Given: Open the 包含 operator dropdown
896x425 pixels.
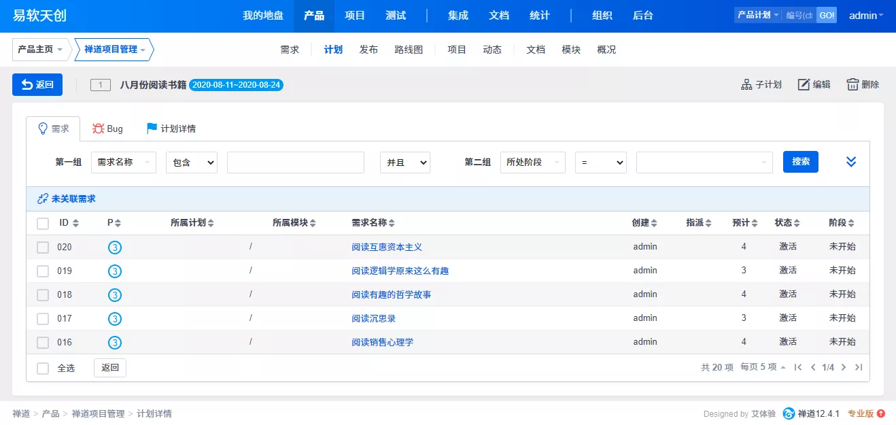Looking at the screenshot, I should click(x=192, y=163).
